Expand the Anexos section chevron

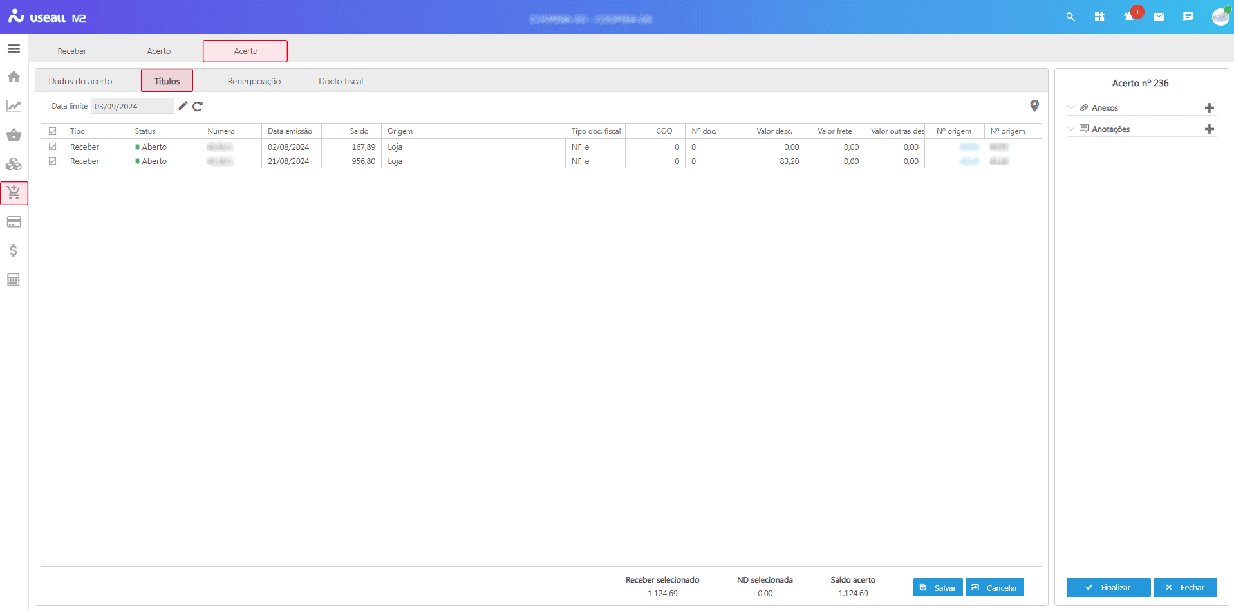1071,108
